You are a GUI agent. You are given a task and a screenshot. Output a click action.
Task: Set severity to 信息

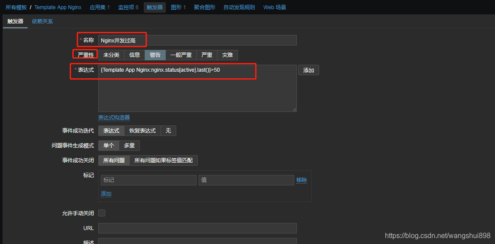point(135,55)
